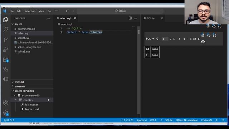229x129 pixels.
Task: Click the export CSV icon in results bar
Action: click(203, 35)
